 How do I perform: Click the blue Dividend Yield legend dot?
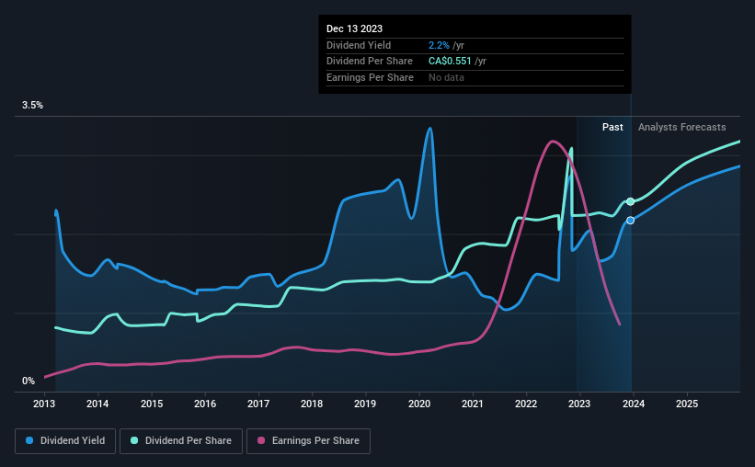[x=29, y=440]
